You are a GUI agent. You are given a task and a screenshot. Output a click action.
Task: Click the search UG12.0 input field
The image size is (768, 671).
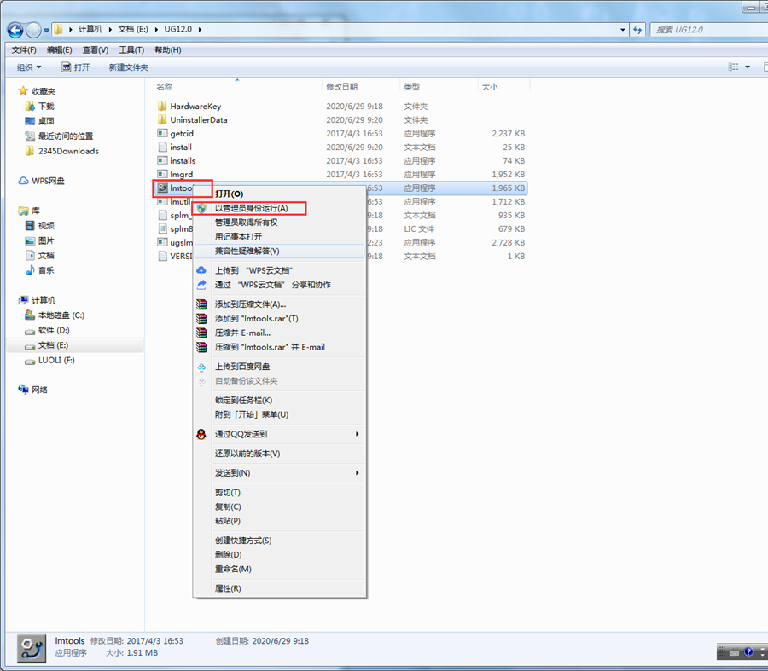coord(709,30)
